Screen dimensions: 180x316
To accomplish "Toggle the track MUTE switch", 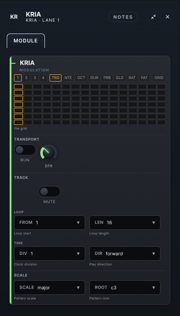I will click(x=50, y=192).
